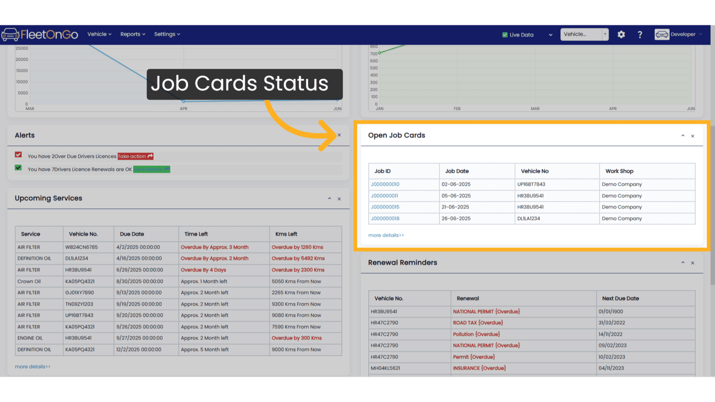The image size is (715, 402).
Task: Click the Service column header
Action: tap(39, 234)
